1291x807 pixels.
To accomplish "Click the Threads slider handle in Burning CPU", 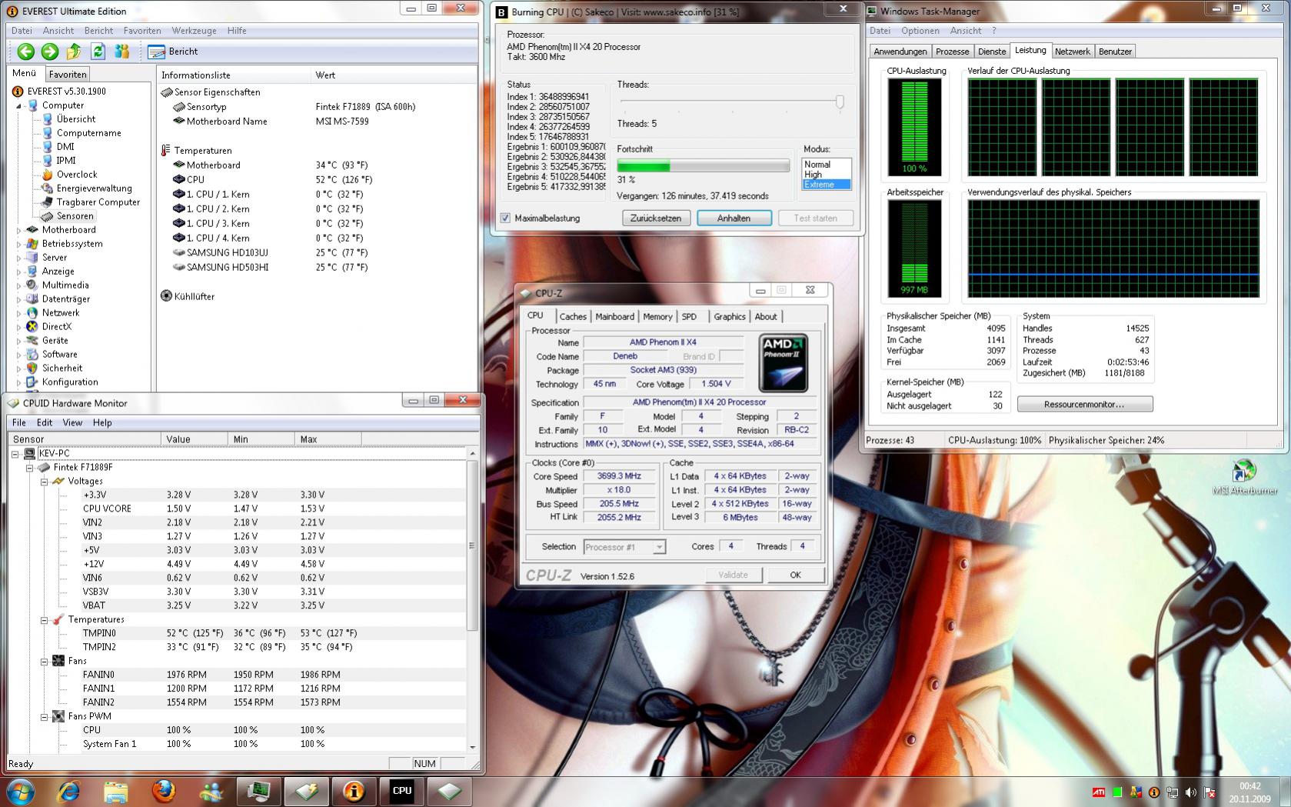I will 840,102.
